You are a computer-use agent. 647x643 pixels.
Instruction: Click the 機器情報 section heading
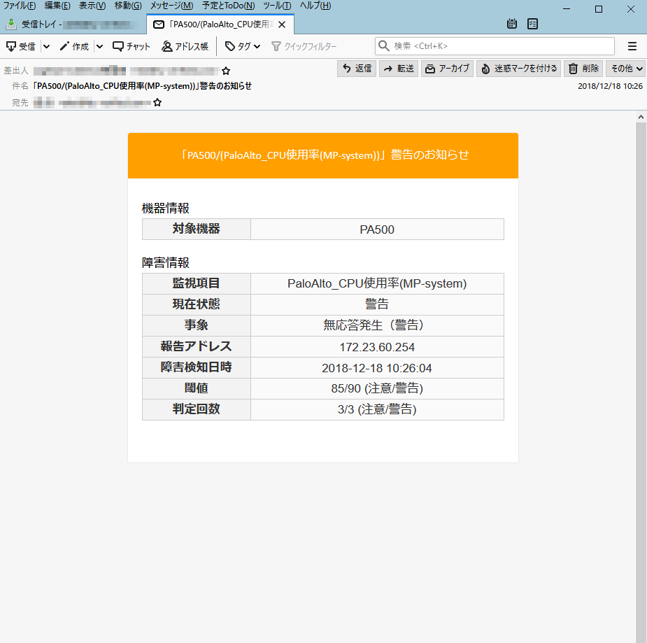(166, 209)
